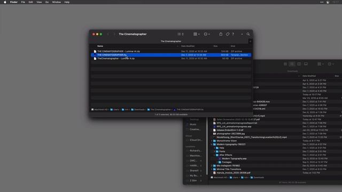Switch Downloads window to column view
Viewport: 342px width, 192px height.
click(299, 64)
